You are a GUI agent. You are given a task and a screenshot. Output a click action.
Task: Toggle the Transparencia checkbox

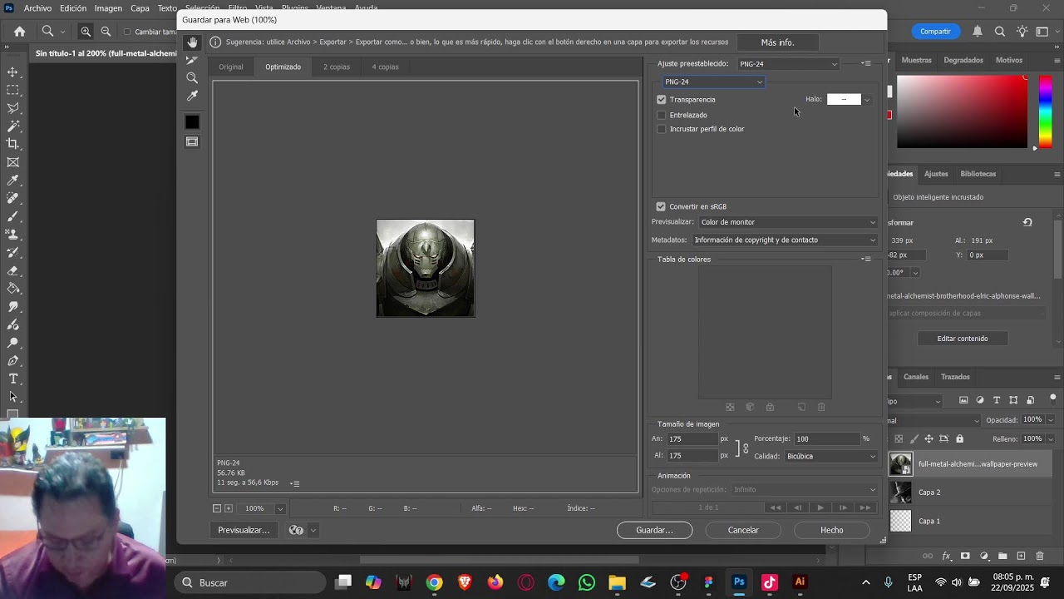pos(662,100)
